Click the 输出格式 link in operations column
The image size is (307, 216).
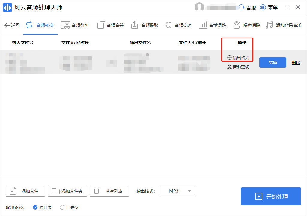[241, 58]
